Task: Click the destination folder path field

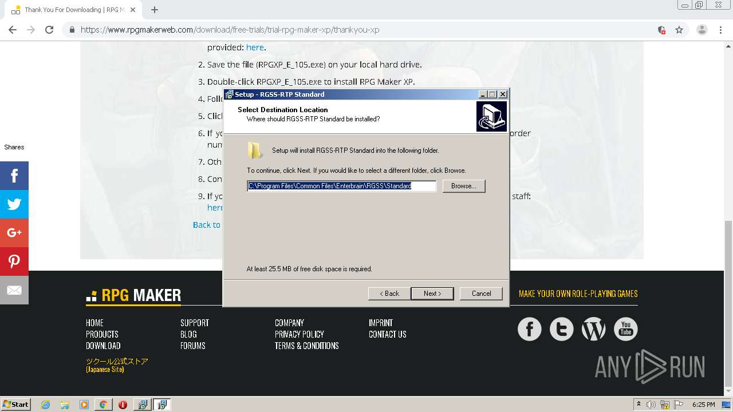Action: [342, 186]
